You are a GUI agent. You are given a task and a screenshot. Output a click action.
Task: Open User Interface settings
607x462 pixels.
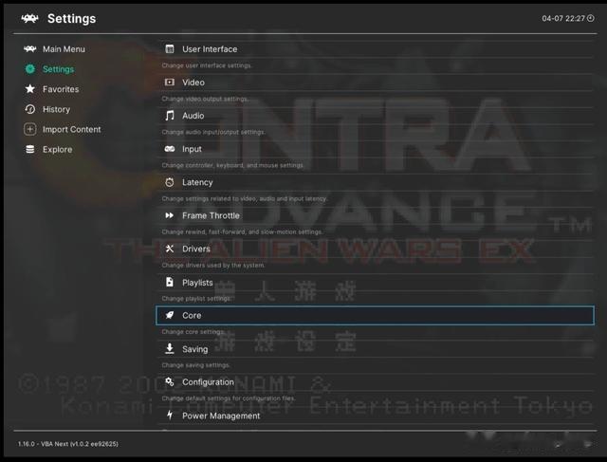[x=376, y=48]
